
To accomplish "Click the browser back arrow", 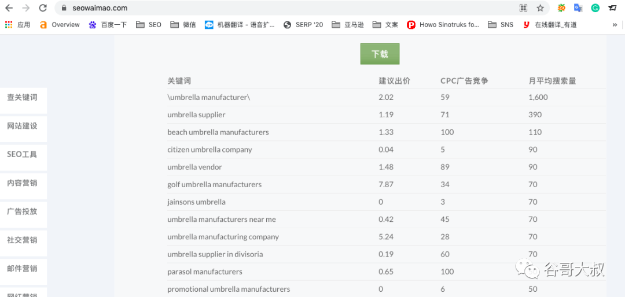I will pos(9,8).
